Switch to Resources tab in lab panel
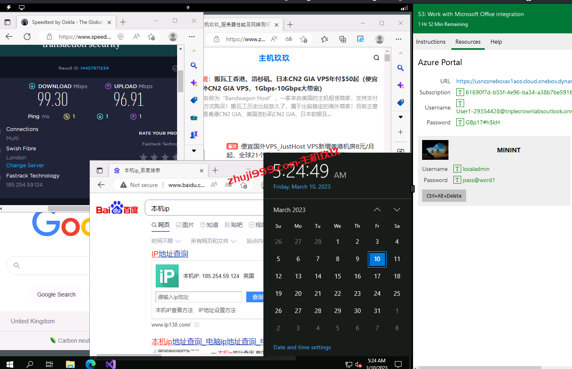The image size is (572, 369). coord(468,42)
